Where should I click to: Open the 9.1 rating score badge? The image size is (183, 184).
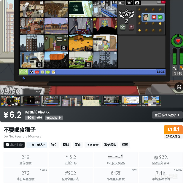174,129
